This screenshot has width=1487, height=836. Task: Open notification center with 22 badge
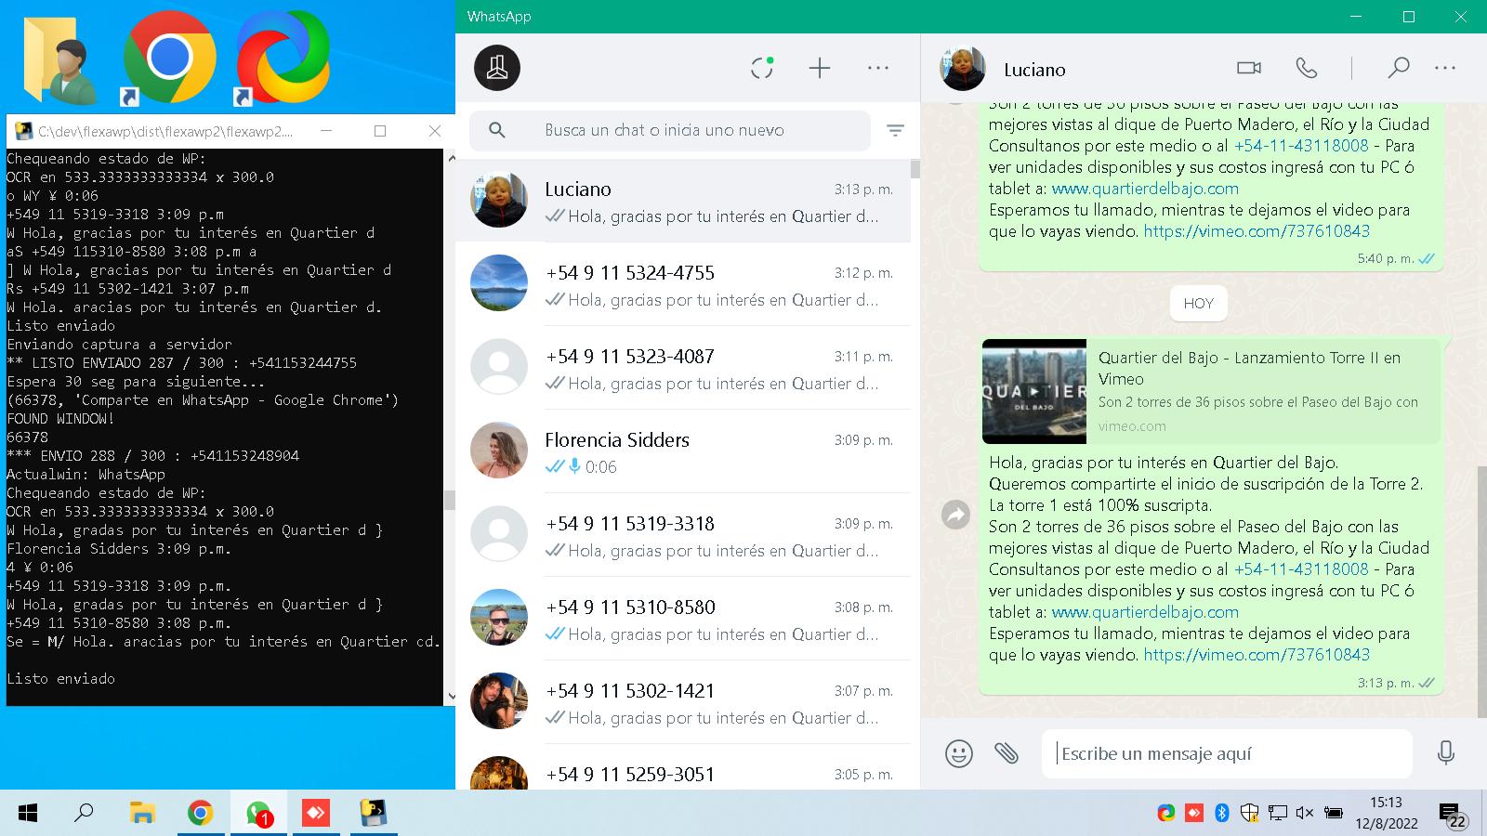click(1454, 816)
